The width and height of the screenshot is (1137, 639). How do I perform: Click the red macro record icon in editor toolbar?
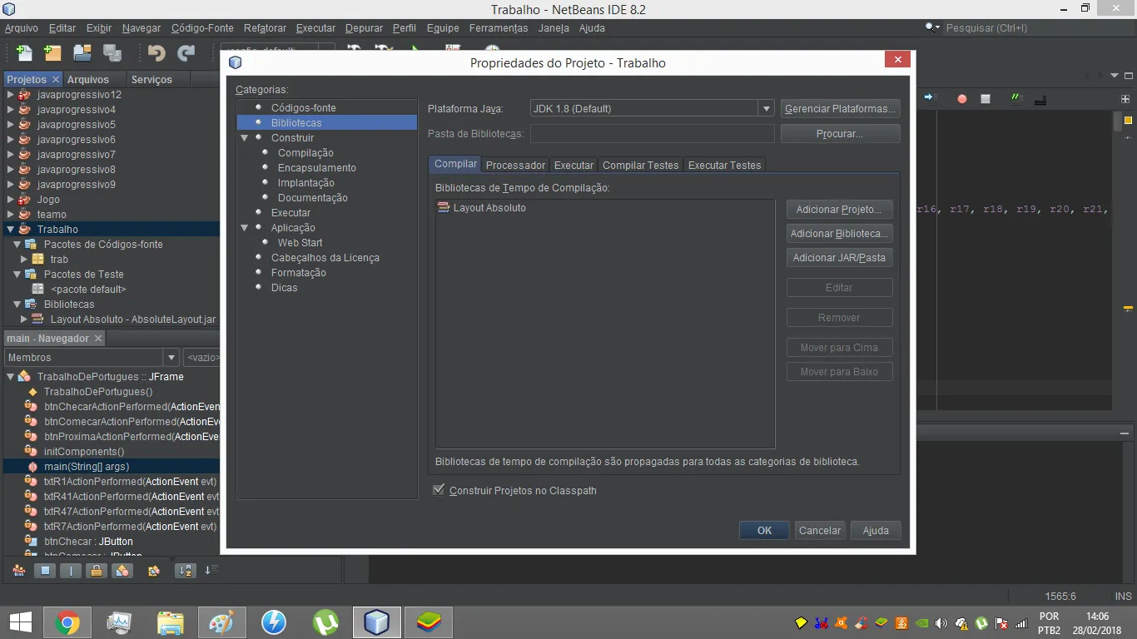(962, 98)
